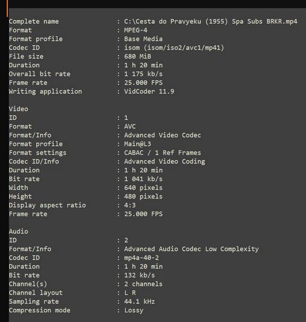The height and width of the screenshot is (322, 306).
Task: Click the 44.1 kHz sampling rate value
Action: [139, 301]
